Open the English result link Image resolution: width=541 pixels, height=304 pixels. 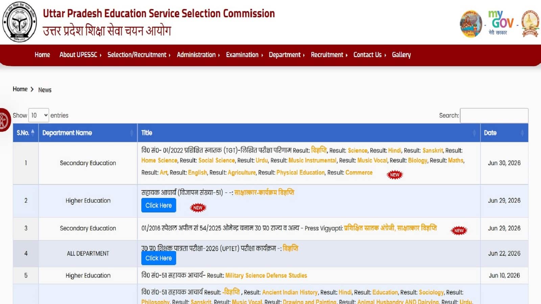(x=197, y=173)
